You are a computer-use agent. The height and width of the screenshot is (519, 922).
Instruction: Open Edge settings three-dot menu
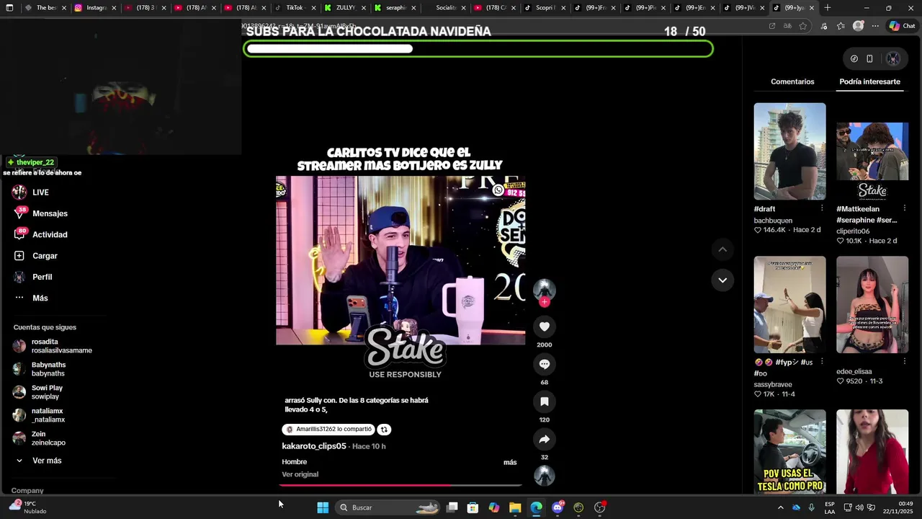click(875, 26)
